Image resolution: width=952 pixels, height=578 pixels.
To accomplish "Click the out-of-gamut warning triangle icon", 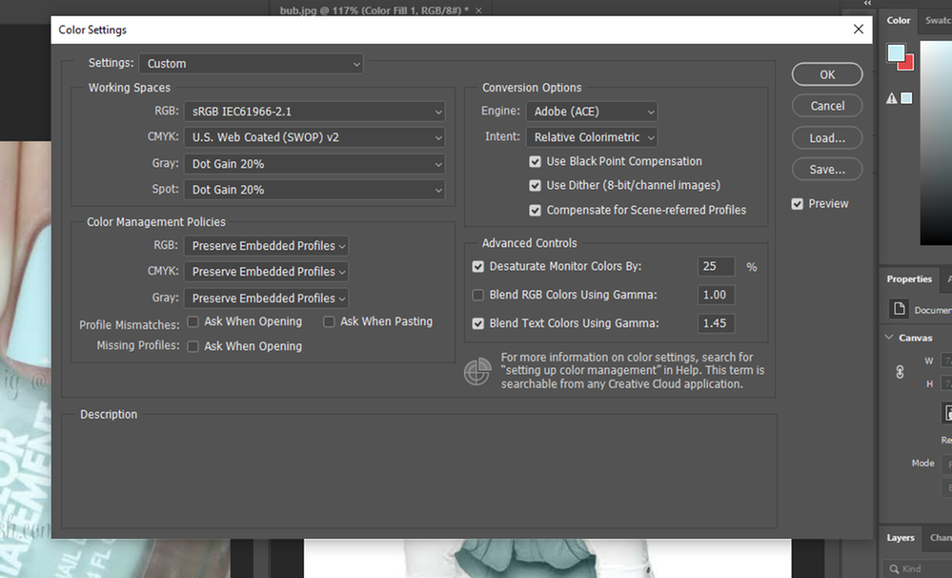I will click(891, 98).
